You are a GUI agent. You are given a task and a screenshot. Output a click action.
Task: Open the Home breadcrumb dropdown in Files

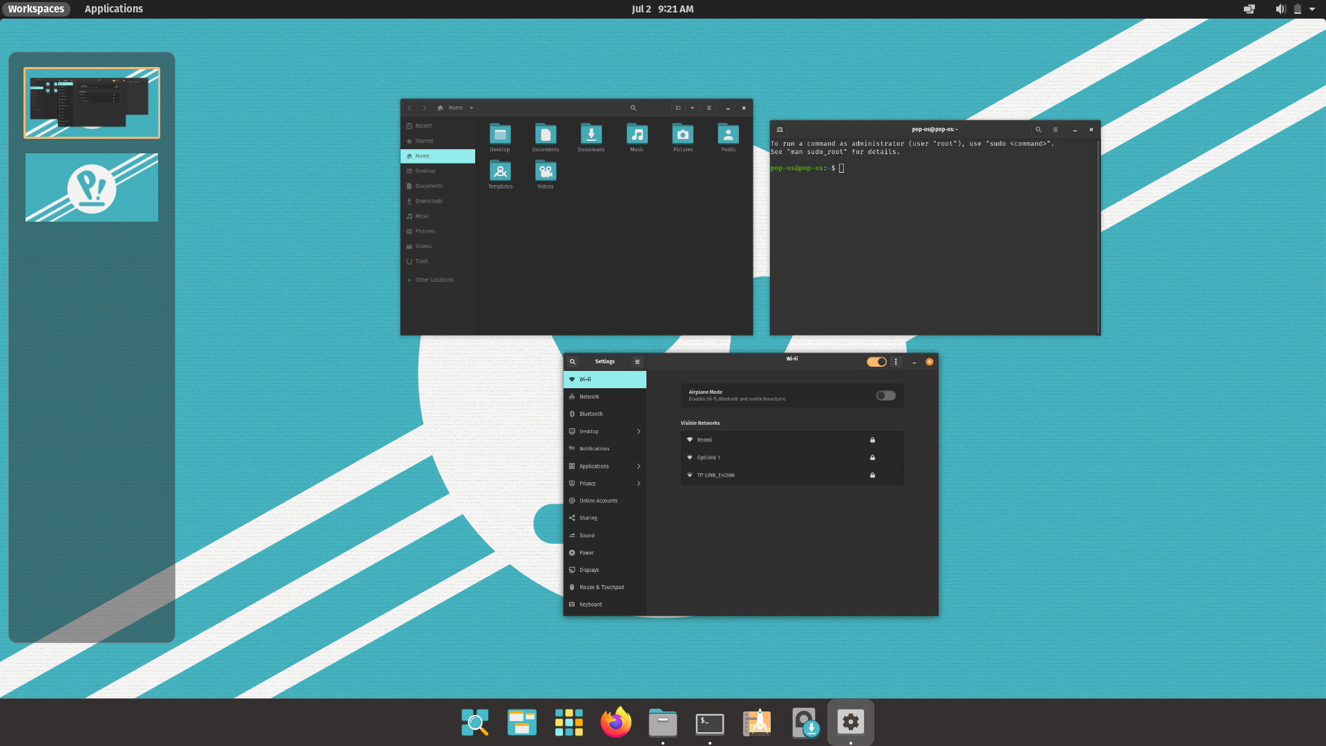click(472, 108)
